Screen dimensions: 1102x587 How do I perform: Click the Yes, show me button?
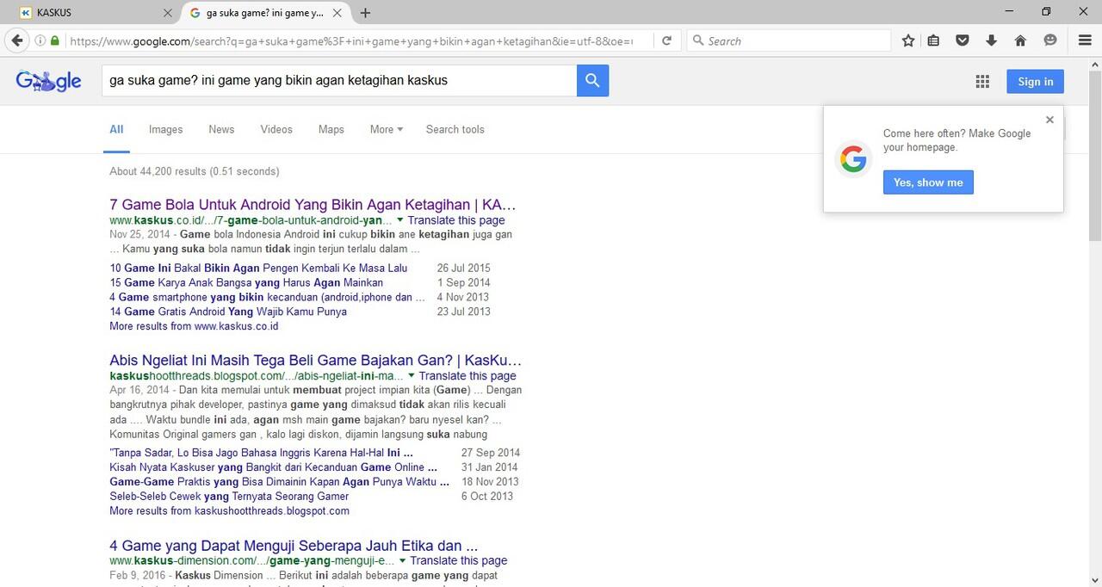[928, 182]
